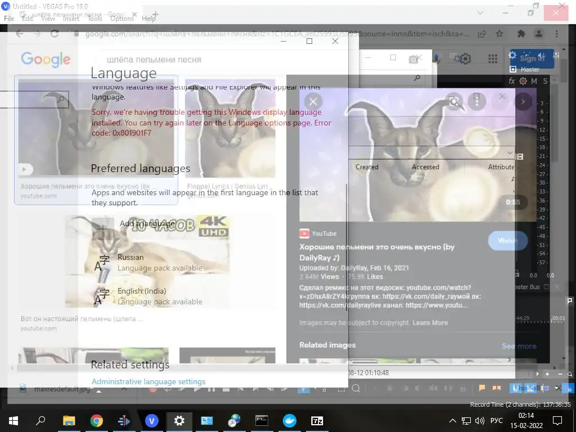Viewport: 576px width, 432px height.
Task: Open Chrome's three-dot menu
Action: point(556,34)
